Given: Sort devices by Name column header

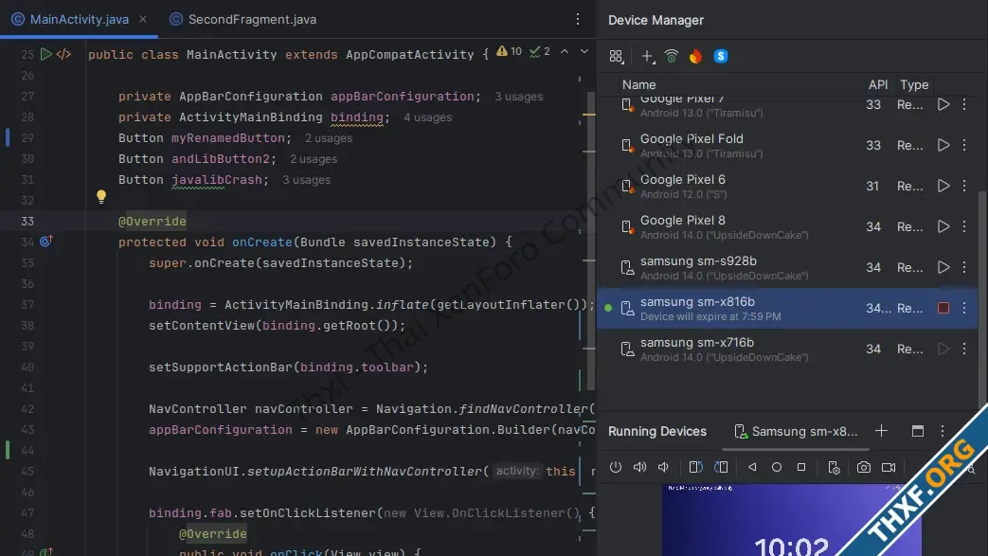Looking at the screenshot, I should pyautogui.click(x=638, y=84).
